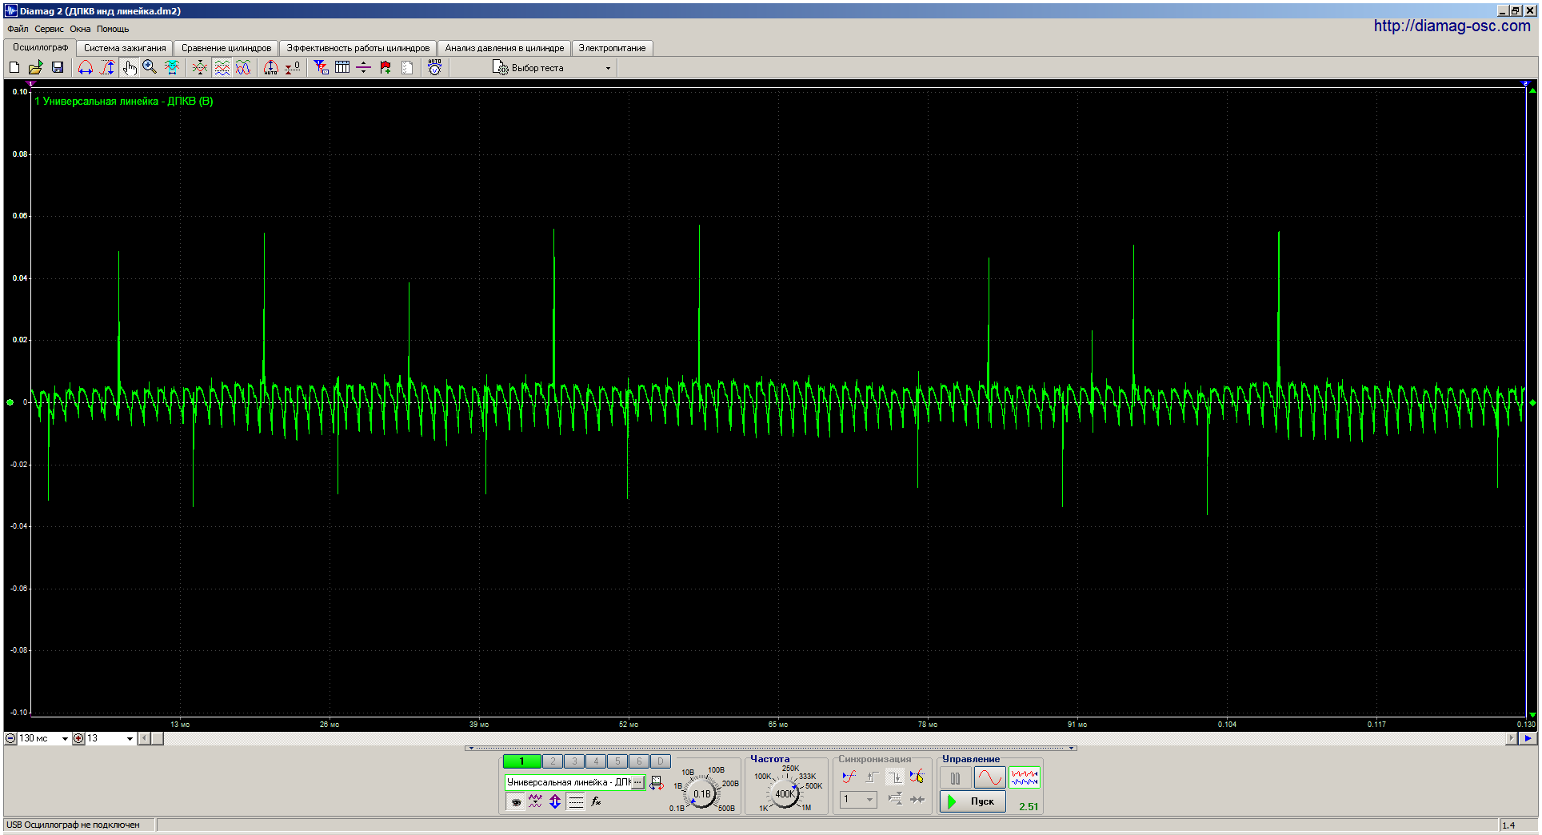Screen dimensions: 1542x835
Task: Save with the floppy disk icon
Action: click(58, 68)
